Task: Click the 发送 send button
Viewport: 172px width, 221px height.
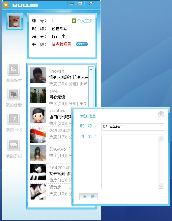Action: coord(89,196)
